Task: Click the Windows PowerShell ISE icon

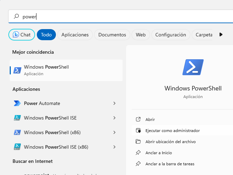Action: pos(17,118)
